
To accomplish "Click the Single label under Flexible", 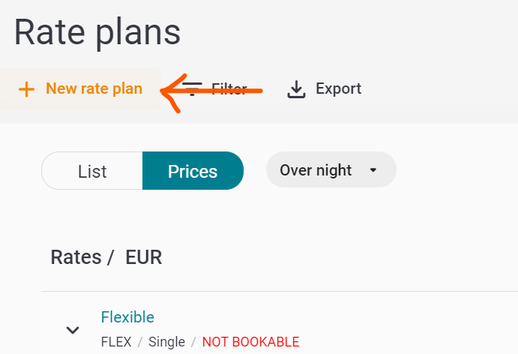I will [166, 342].
